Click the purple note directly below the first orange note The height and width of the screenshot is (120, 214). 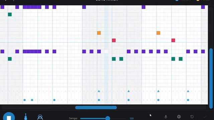click(99, 51)
